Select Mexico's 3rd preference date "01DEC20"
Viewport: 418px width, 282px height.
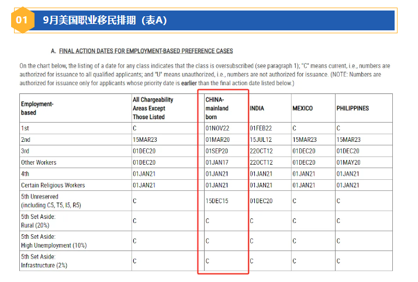tap(304, 151)
